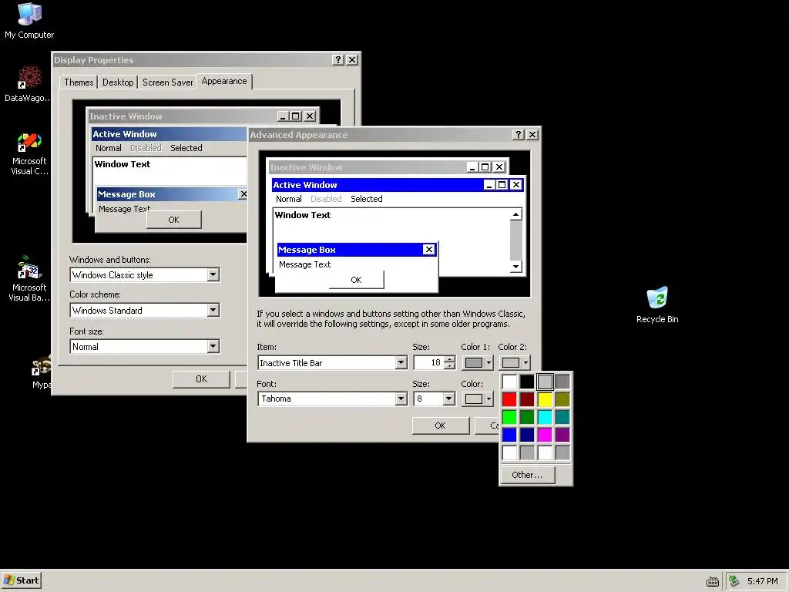The height and width of the screenshot is (592, 789).
Task: Pick the cyan color swatch
Action: tap(545, 417)
